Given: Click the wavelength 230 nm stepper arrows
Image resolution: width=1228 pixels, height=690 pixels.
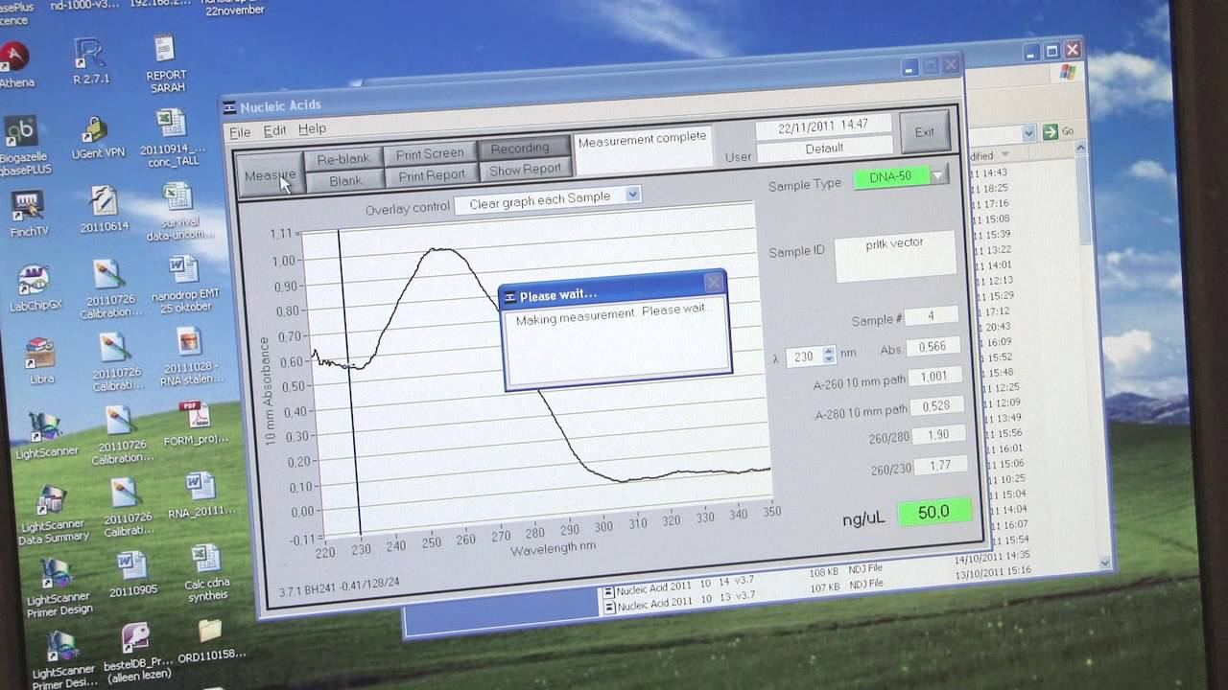Looking at the screenshot, I should click(x=829, y=356).
